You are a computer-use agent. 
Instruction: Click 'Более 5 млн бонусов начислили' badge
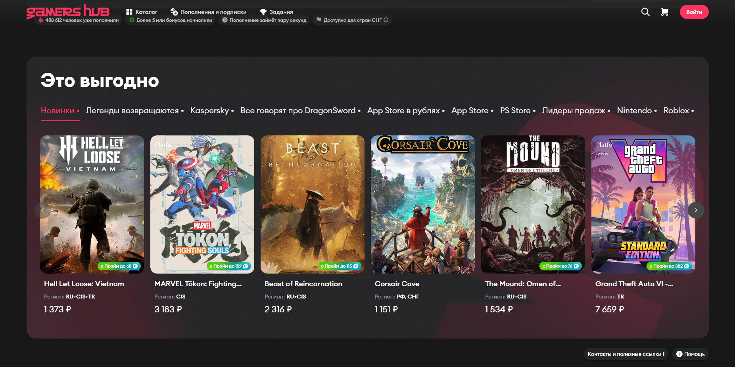[x=171, y=20]
